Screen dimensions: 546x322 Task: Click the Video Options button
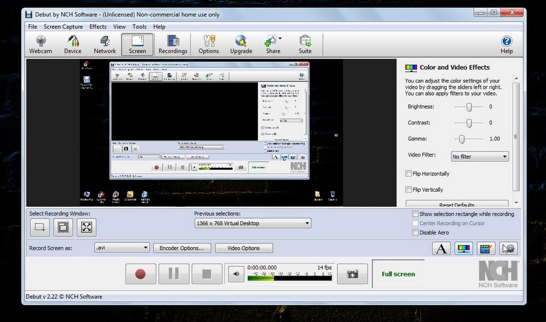[244, 248]
